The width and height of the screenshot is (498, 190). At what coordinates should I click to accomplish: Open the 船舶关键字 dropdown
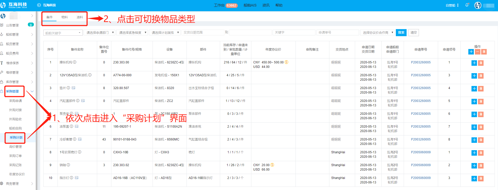(x=63, y=33)
